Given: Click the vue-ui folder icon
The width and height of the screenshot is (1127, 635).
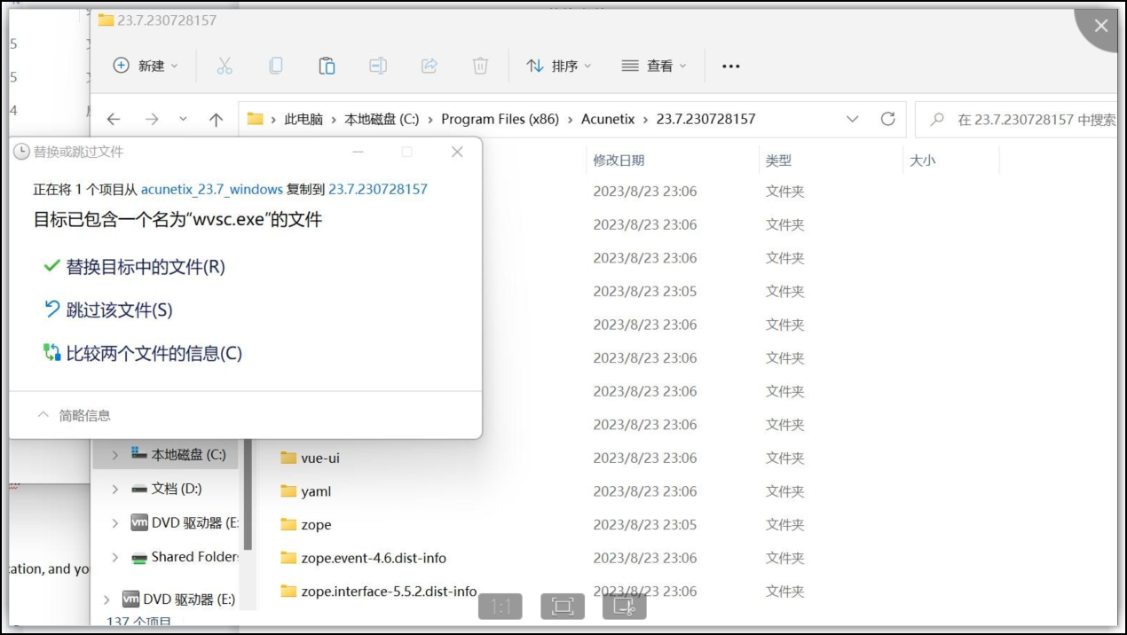Looking at the screenshot, I should tap(288, 458).
